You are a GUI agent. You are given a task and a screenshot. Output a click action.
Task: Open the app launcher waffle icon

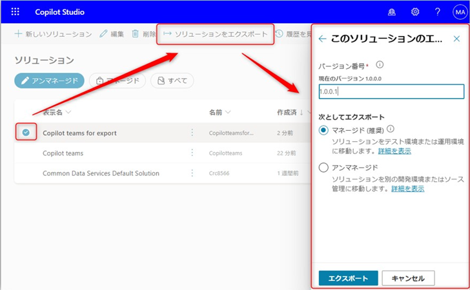pyautogui.click(x=15, y=12)
